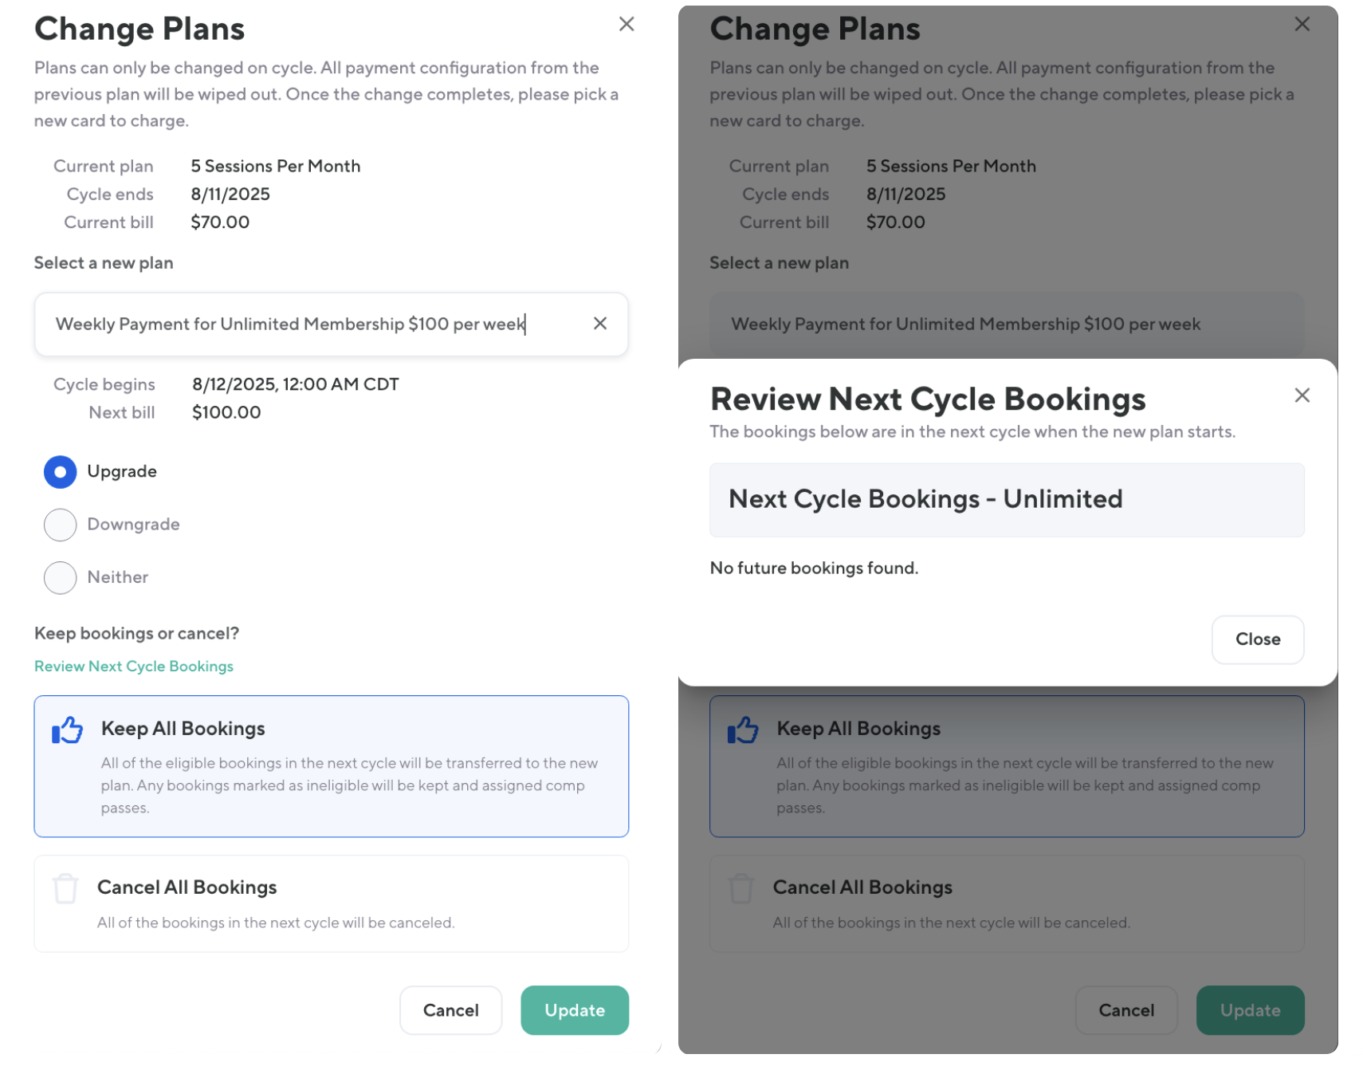Click the dimmed thumbs-up icon behind the modal
Viewport: 1363px width, 1070px height.
743,730
